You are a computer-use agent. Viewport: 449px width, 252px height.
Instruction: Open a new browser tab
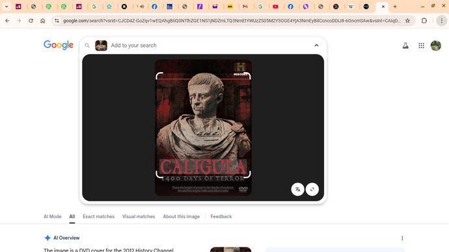point(395,6)
